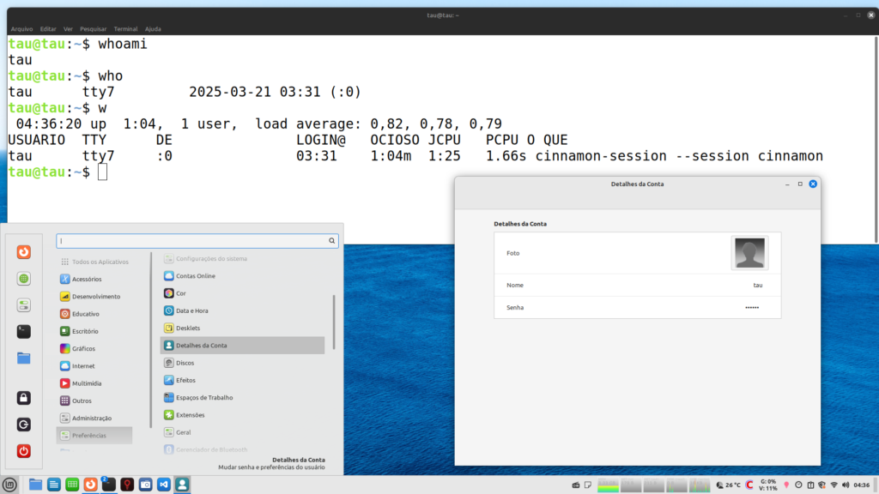Image resolution: width=879 pixels, height=494 pixels.
Task: Launch the screenshot camera taskbar icon
Action: (144, 485)
